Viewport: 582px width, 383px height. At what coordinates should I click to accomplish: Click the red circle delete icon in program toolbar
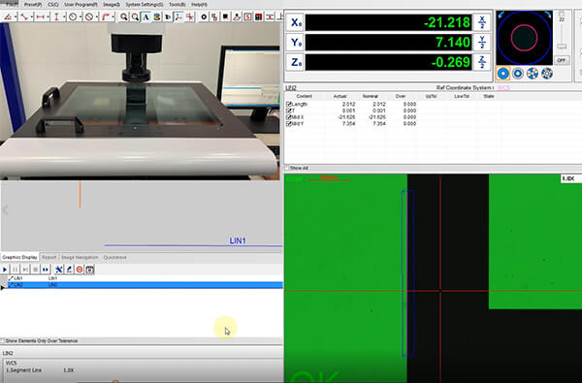(x=80, y=270)
